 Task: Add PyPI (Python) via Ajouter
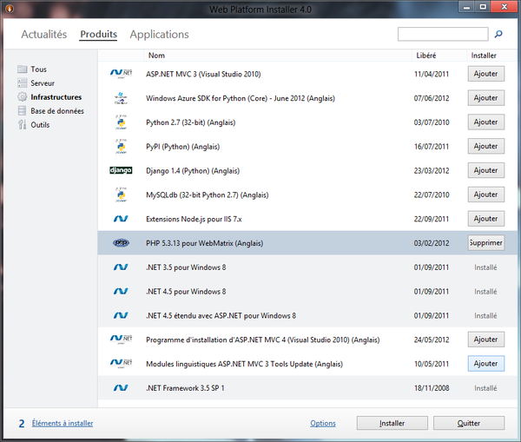tap(486, 146)
